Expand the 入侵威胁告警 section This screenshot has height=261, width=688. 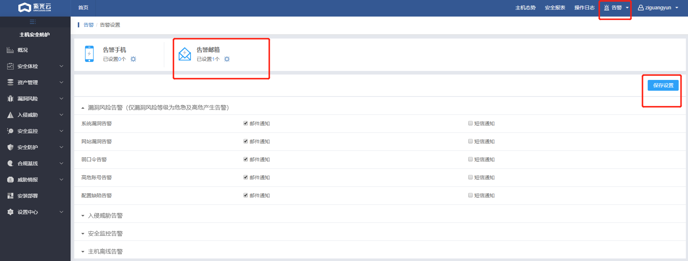(83, 216)
